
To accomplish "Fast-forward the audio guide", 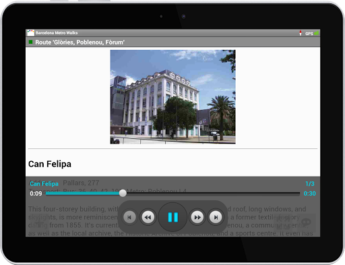I will coord(197,217).
